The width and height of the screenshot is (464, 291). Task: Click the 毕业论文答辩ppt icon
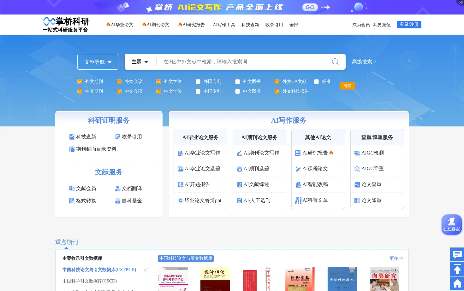[x=181, y=201]
